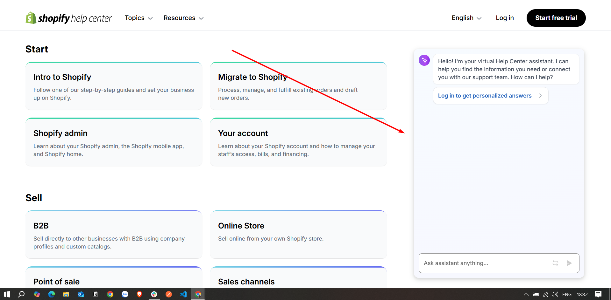Click the Start section heading

coord(37,49)
